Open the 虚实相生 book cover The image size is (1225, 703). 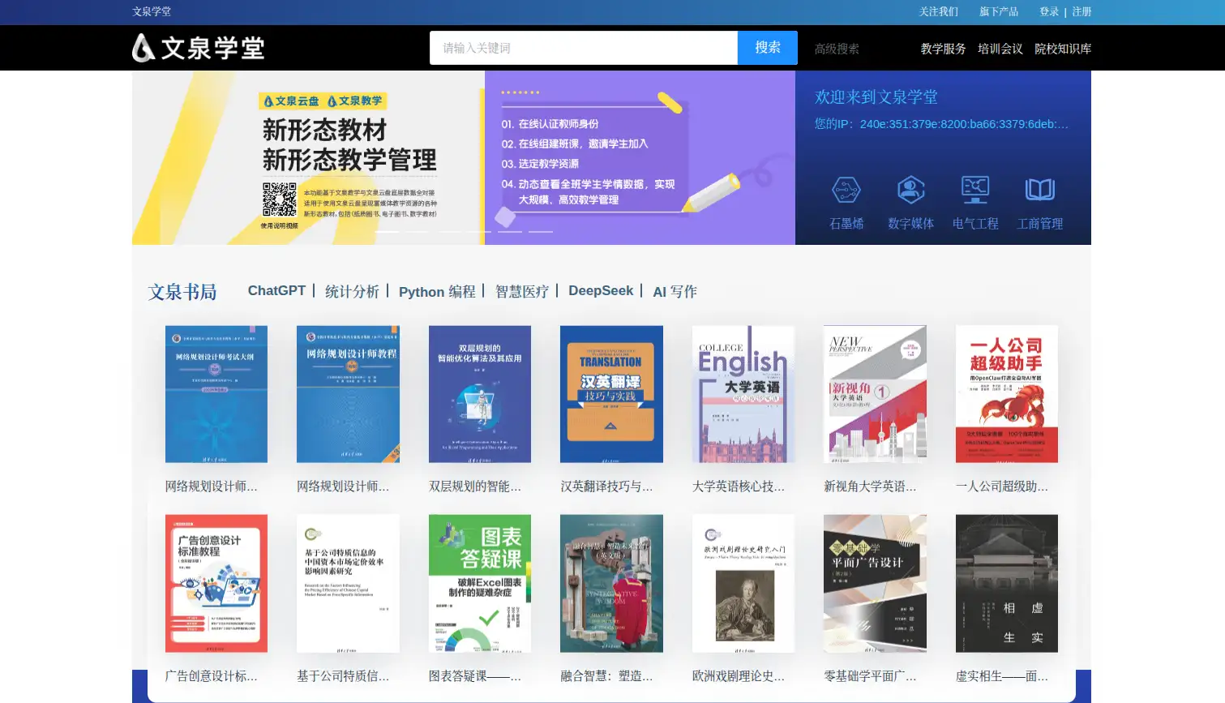point(1007,584)
